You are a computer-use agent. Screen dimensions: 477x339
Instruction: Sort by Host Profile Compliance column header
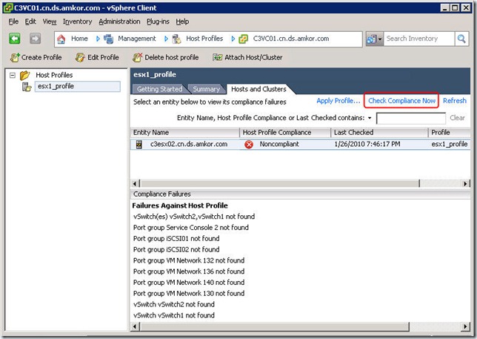click(x=285, y=133)
